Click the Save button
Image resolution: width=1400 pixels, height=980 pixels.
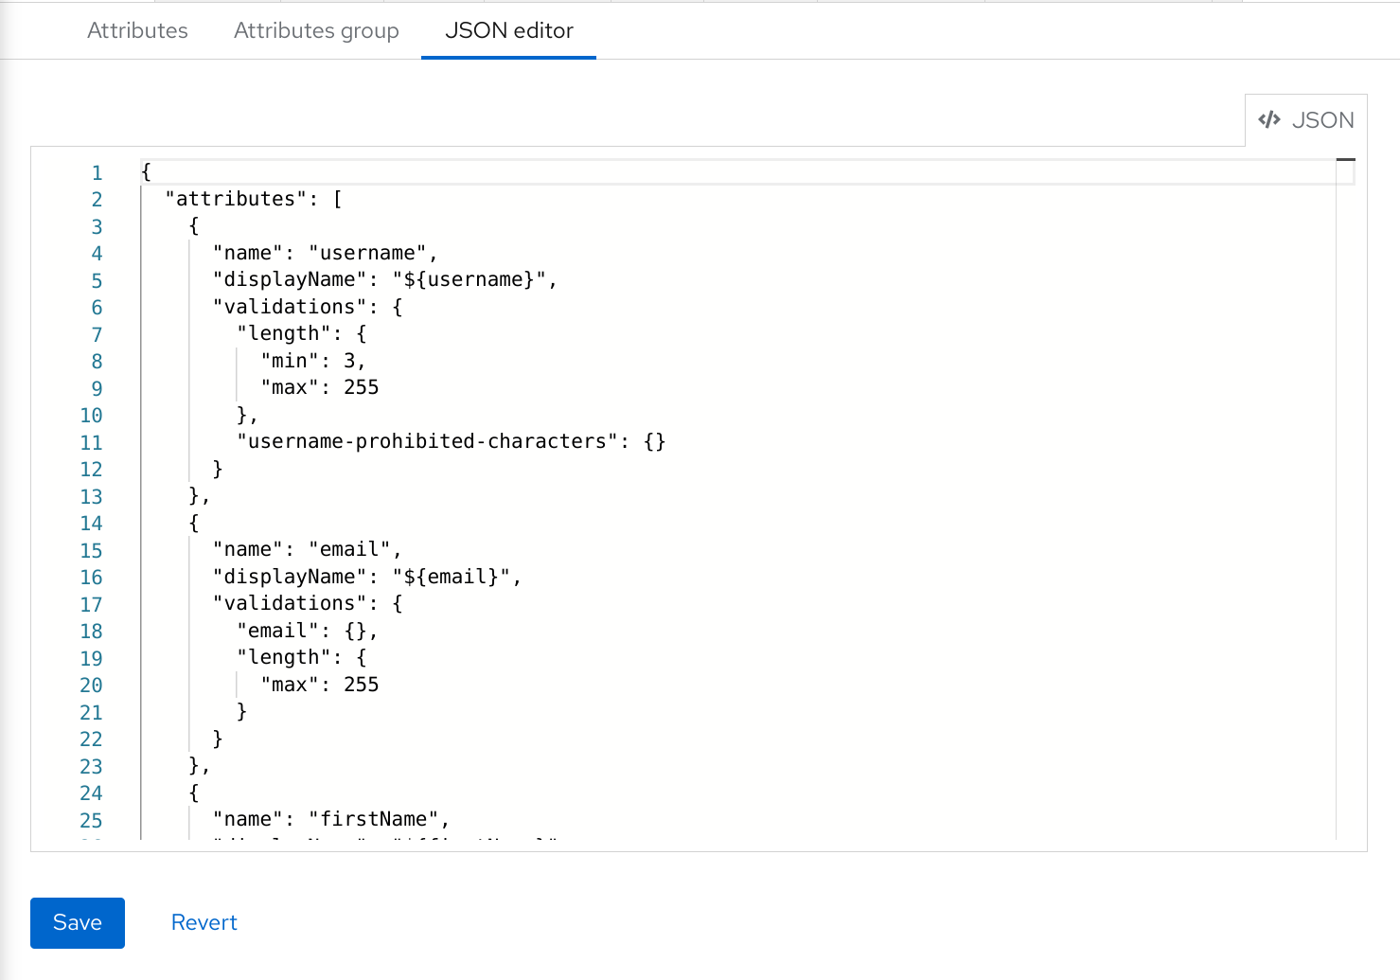77,922
